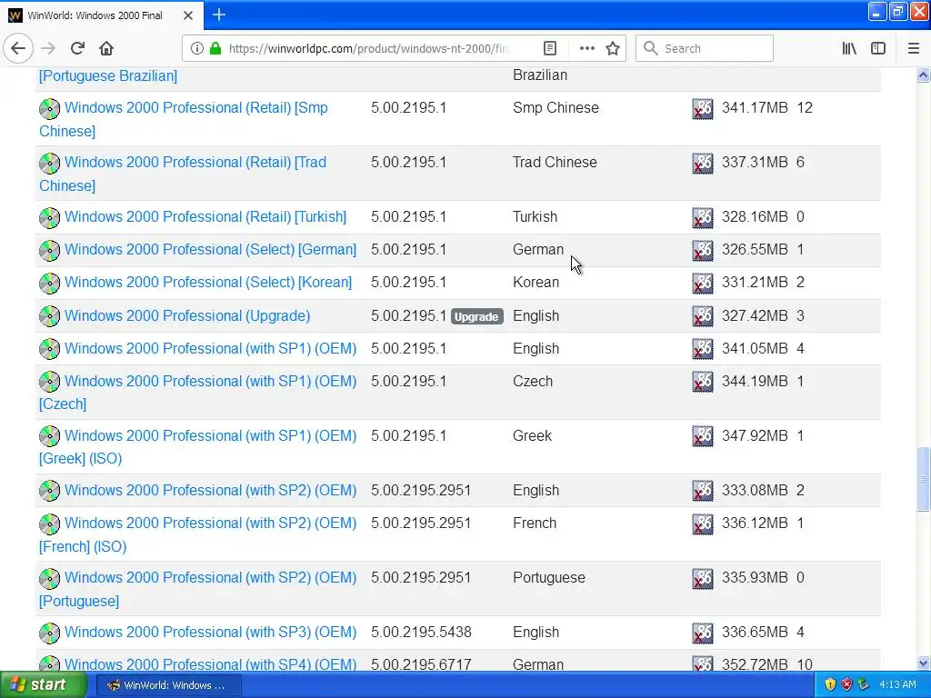Click x86 icon next to 336.65MB
The height and width of the screenshot is (698, 931).
[x=703, y=633]
